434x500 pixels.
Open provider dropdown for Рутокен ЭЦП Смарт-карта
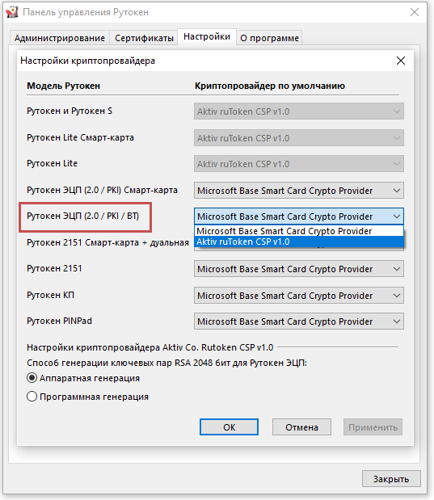[299, 191]
